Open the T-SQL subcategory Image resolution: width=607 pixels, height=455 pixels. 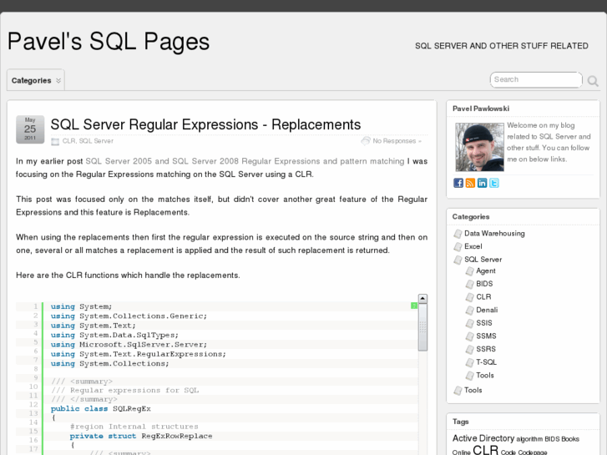pos(486,362)
